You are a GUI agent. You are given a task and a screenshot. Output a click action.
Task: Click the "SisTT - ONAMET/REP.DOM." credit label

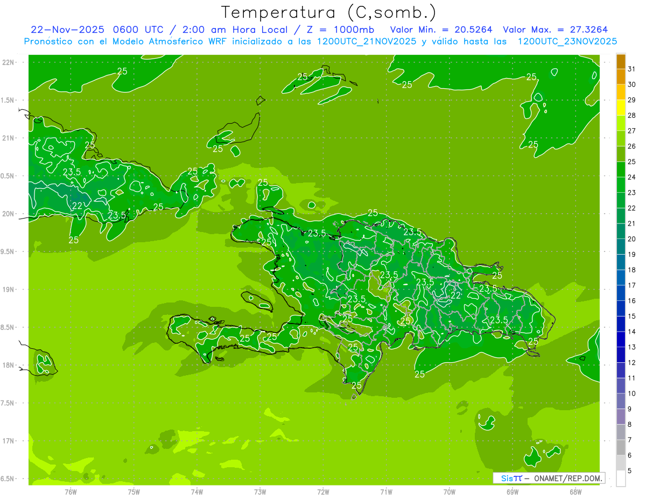tap(549, 478)
